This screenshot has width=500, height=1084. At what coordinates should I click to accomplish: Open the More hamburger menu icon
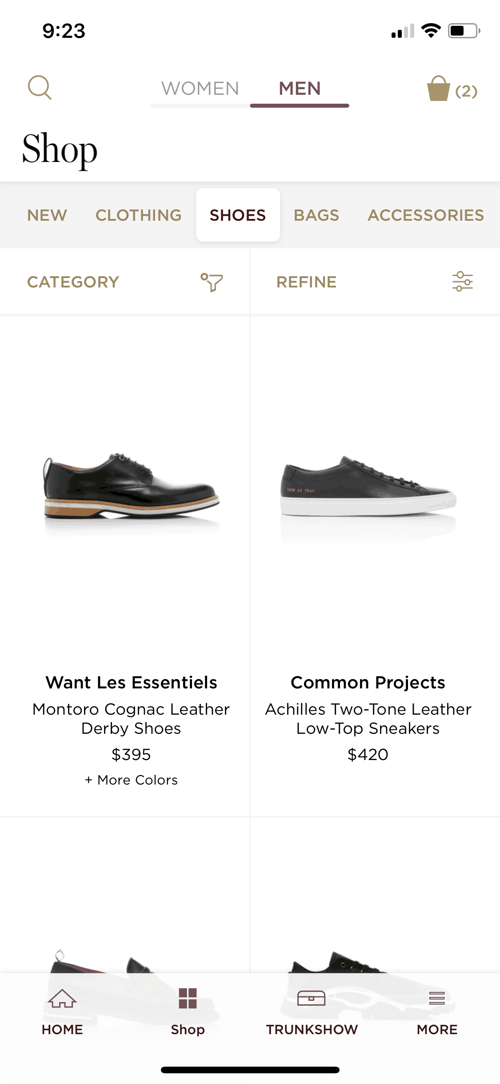coord(437,998)
